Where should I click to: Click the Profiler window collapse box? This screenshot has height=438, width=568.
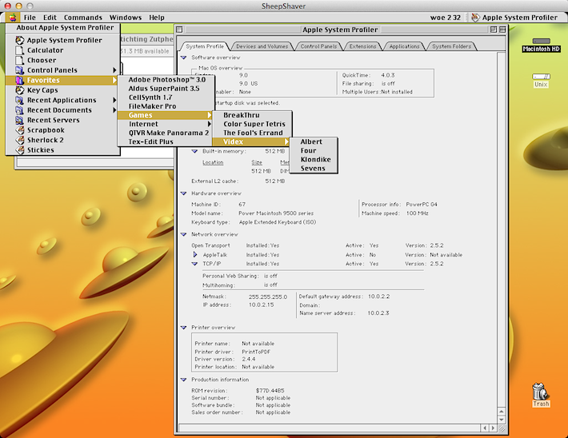click(x=502, y=30)
